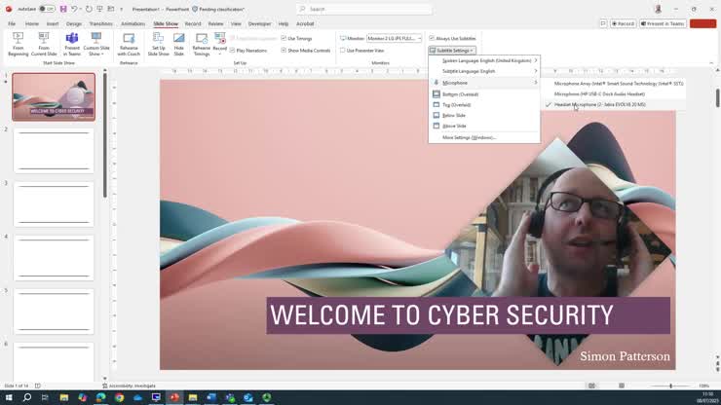This screenshot has height=405, width=721.
Task: Start slideshow From Beginning
Action: 18,44
